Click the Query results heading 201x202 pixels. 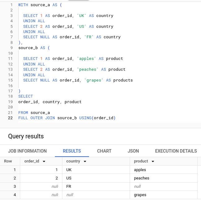26,136
